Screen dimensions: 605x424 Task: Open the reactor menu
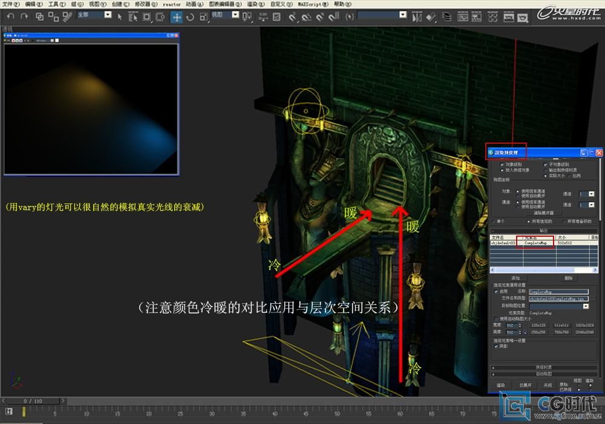172,4
